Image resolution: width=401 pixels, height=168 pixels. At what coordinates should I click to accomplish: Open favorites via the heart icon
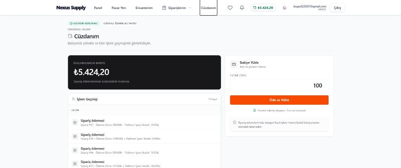click(230, 8)
